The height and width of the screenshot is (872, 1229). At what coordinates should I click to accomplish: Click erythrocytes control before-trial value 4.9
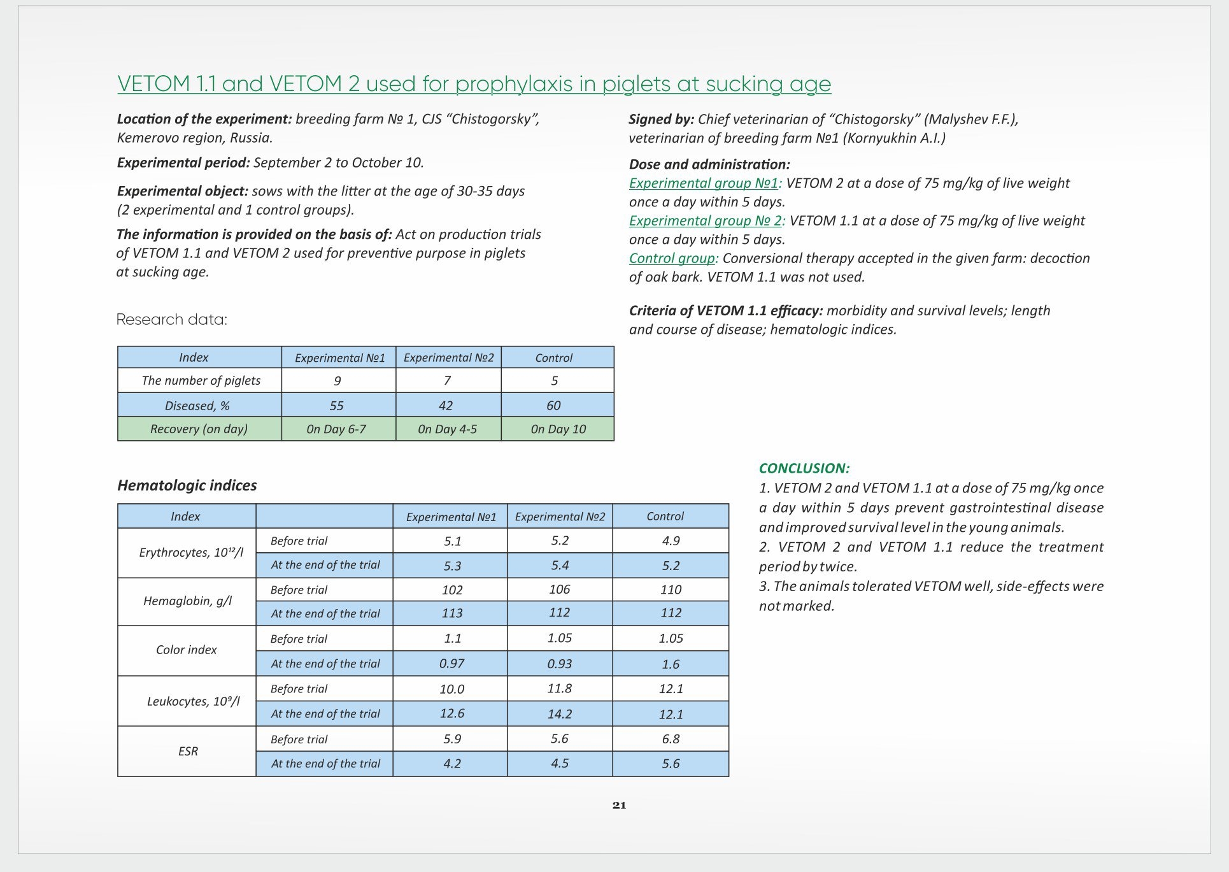(x=671, y=541)
